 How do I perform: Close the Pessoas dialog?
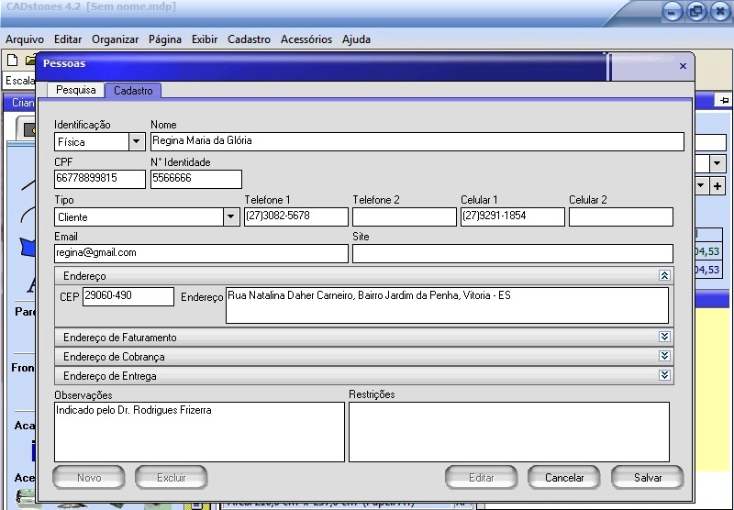click(x=683, y=66)
